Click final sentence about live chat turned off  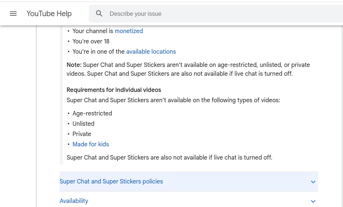[169, 158]
